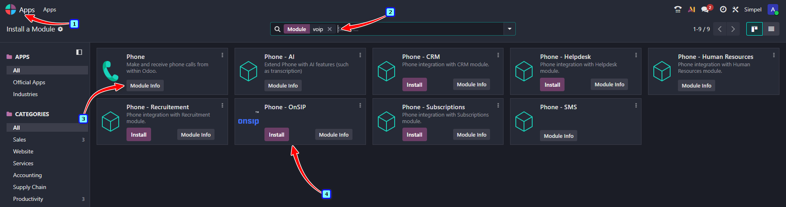
Task: Open kebab menu on Phone - Recruitement card
Action: (222, 106)
